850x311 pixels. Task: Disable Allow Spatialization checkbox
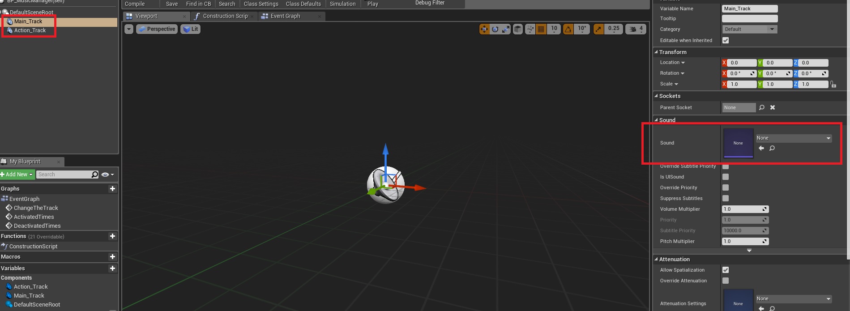[x=726, y=270]
